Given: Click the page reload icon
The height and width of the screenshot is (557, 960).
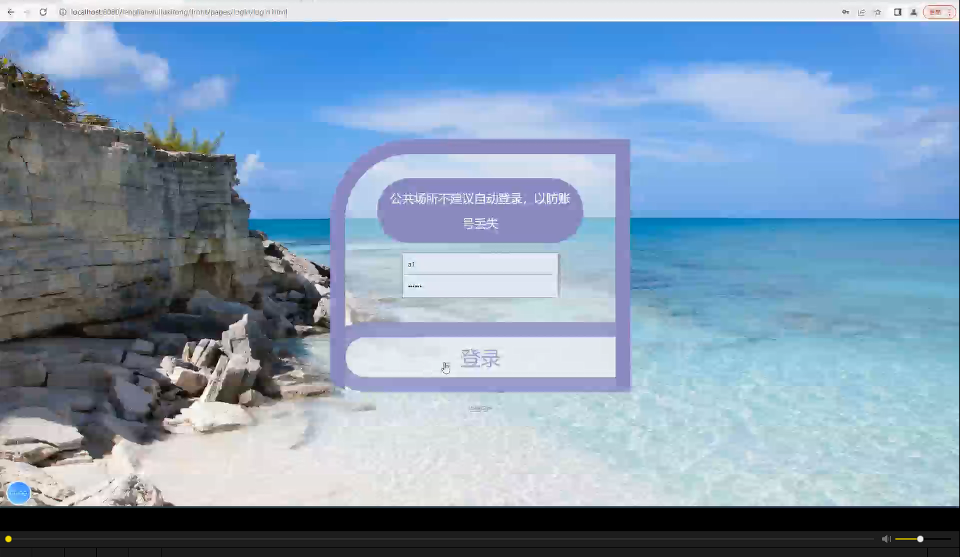Looking at the screenshot, I should tap(43, 11).
